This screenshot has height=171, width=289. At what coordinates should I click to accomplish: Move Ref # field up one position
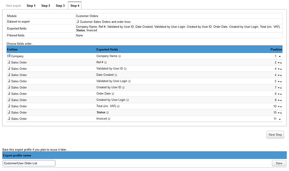281,63
